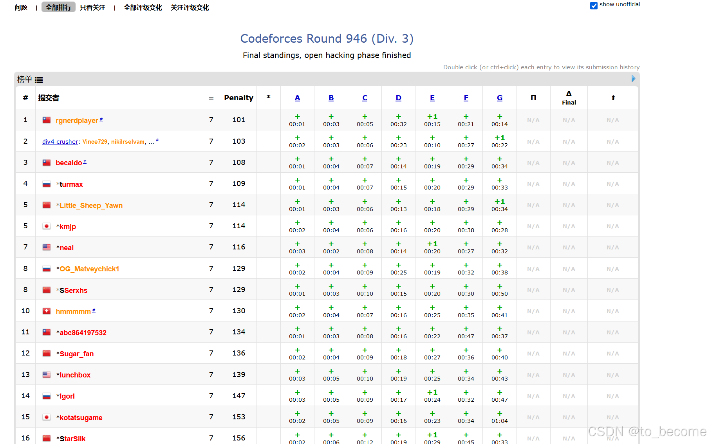708x444 pixels.
Task: Click Igorl's problem E +1 cell
Action: [x=432, y=395]
